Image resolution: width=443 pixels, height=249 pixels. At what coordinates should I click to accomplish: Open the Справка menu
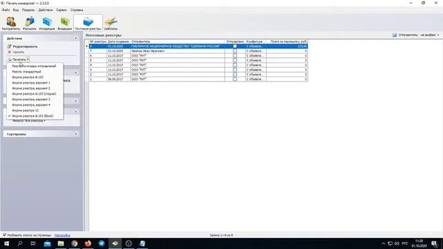pyautogui.click(x=77, y=10)
